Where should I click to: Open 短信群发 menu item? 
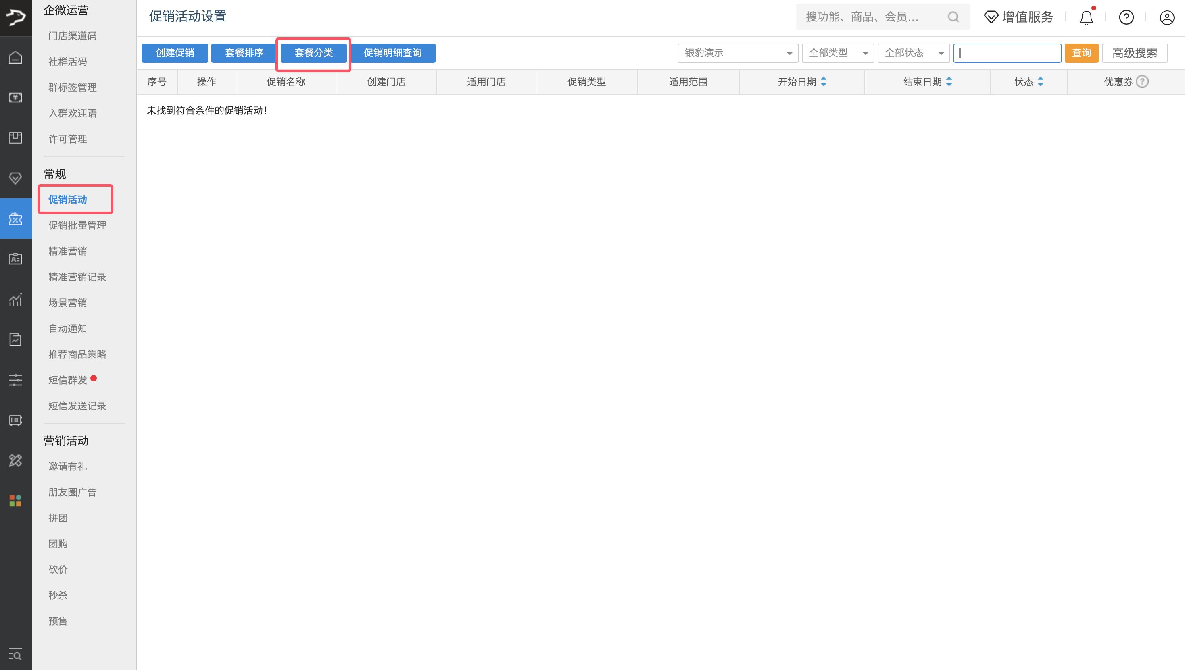point(68,380)
